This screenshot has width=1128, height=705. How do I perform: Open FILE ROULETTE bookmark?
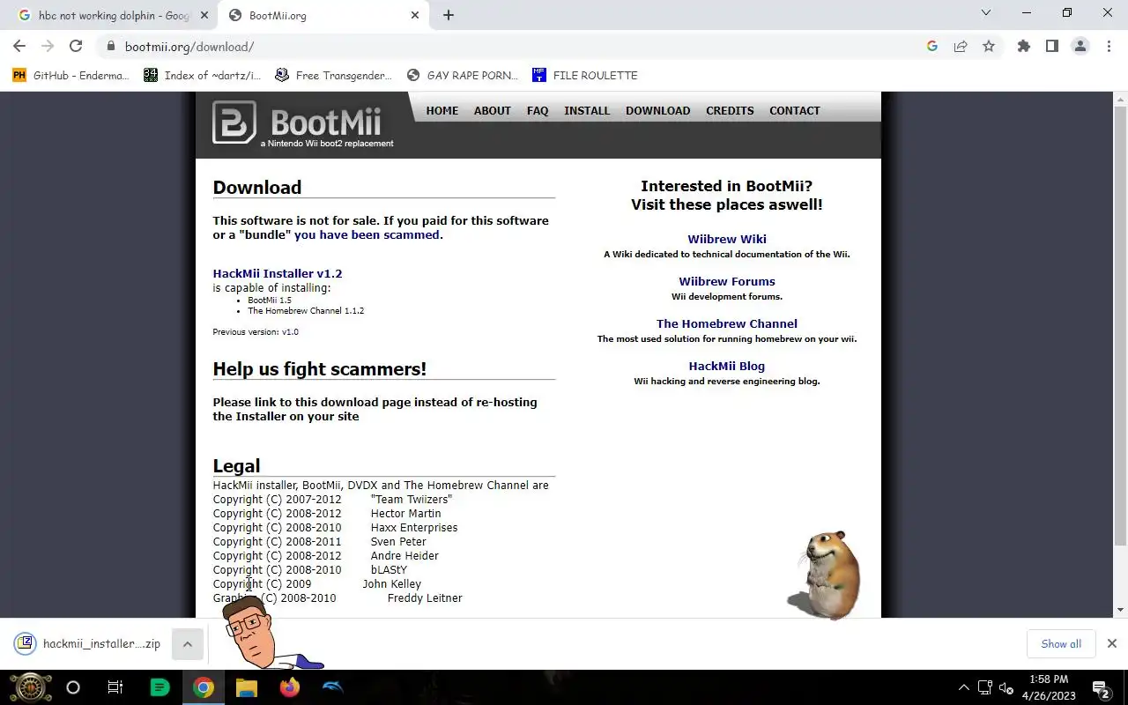tap(585, 75)
